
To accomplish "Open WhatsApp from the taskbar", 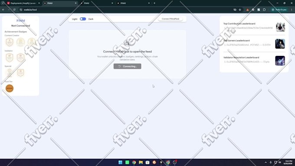I will [x=127, y=163].
